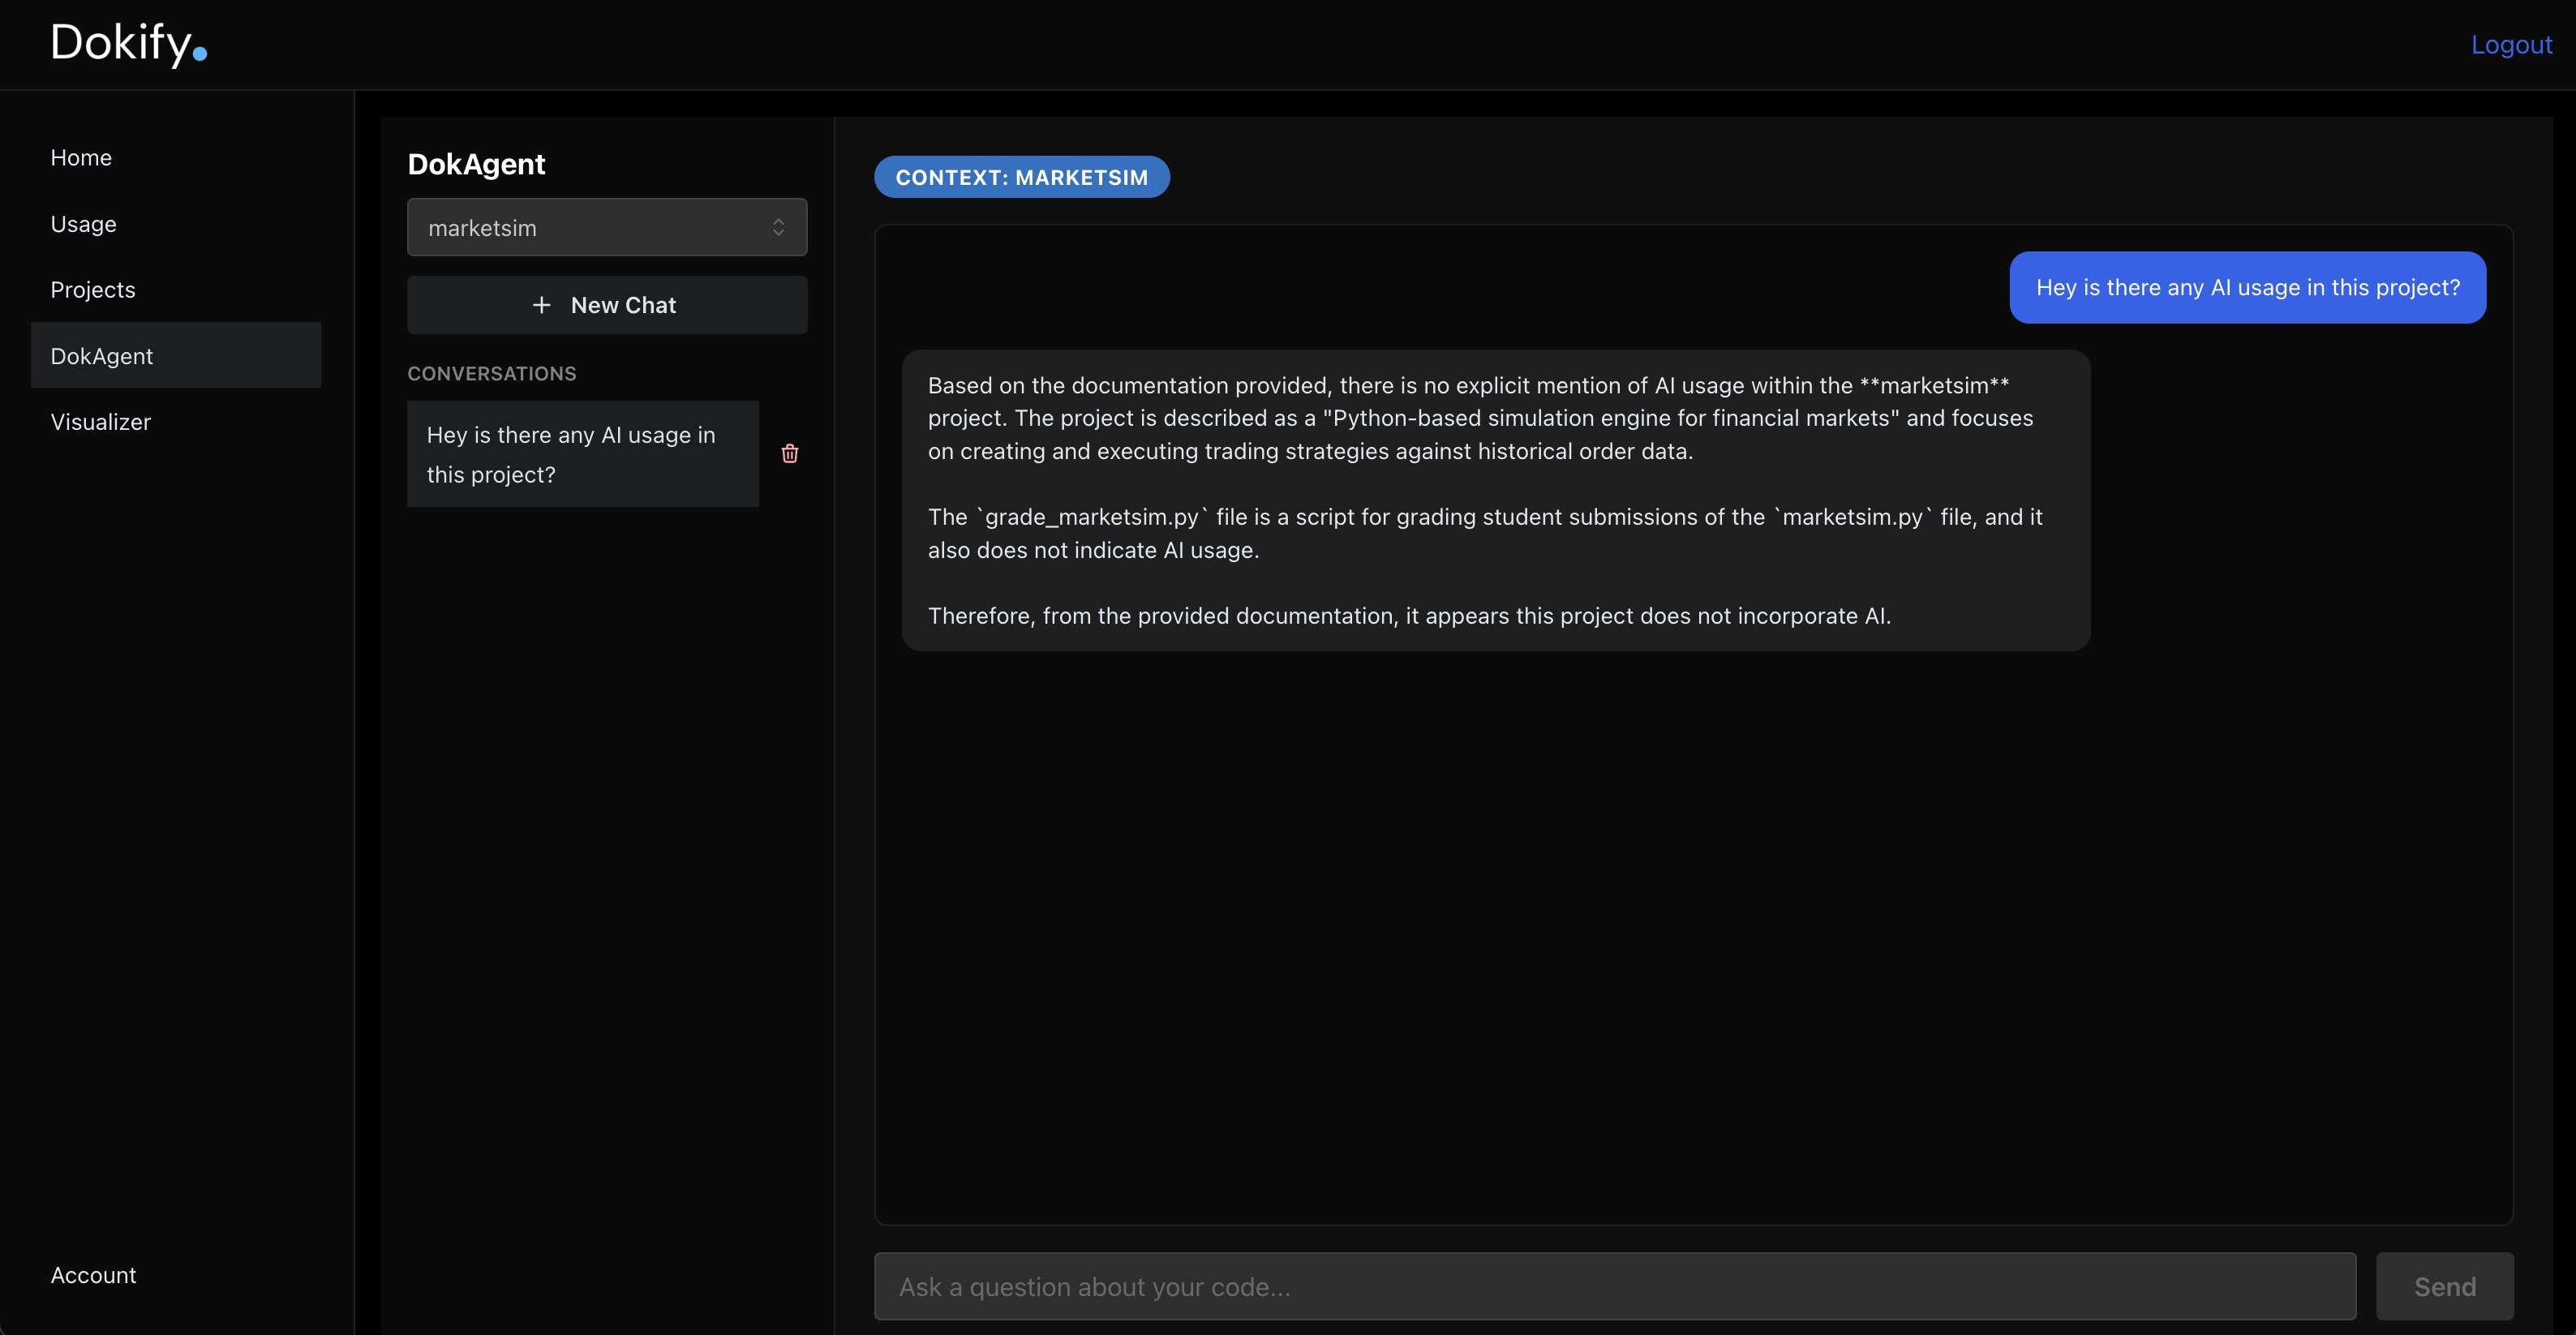Delete the conversation with trash icon
The image size is (2576, 1335).
(x=789, y=454)
